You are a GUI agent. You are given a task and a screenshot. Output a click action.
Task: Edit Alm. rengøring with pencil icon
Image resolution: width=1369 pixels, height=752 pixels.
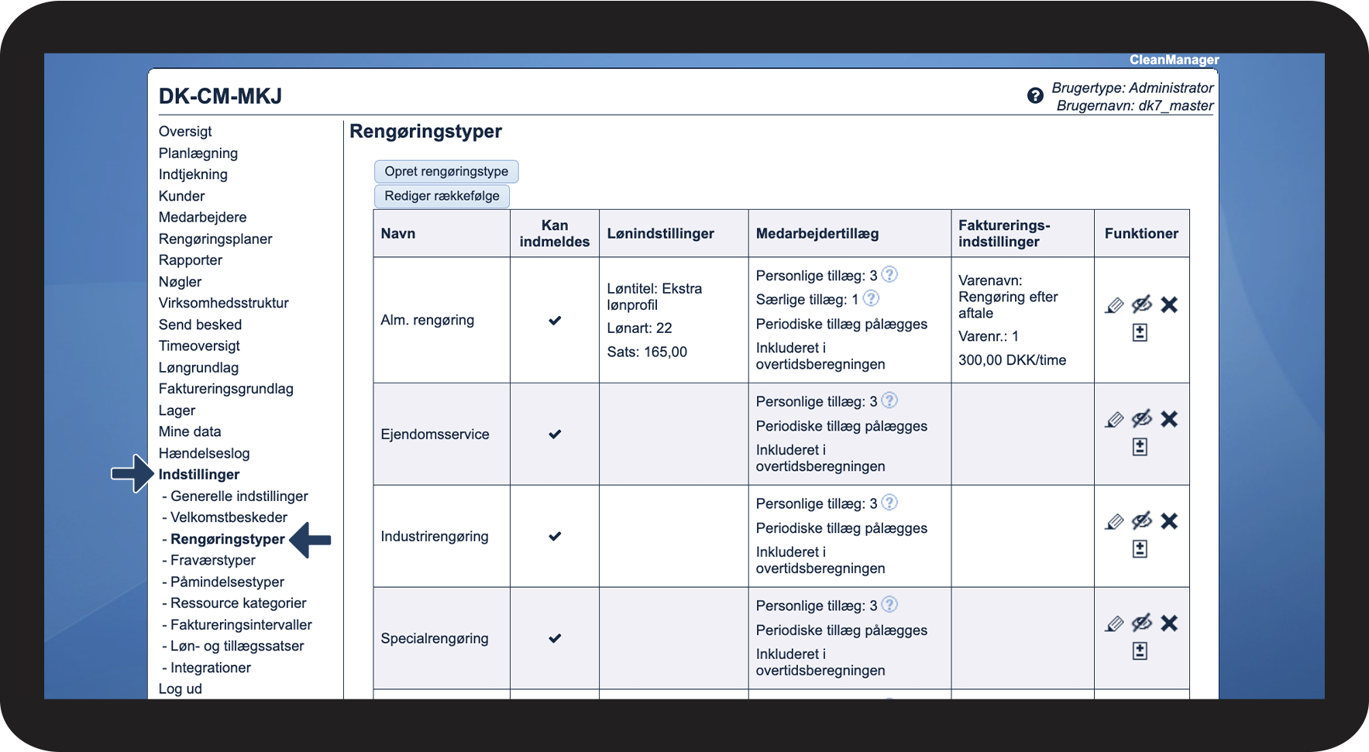(x=1114, y=305)
